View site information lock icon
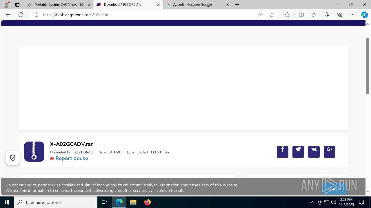Screen dimensions: 371x208 pyautogui.click(x=36, y=15)
